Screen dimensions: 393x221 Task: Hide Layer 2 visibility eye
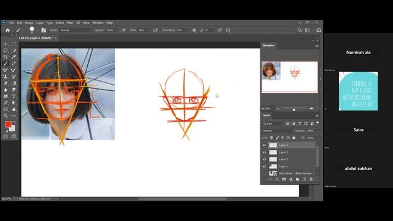[x=264, y=160]
